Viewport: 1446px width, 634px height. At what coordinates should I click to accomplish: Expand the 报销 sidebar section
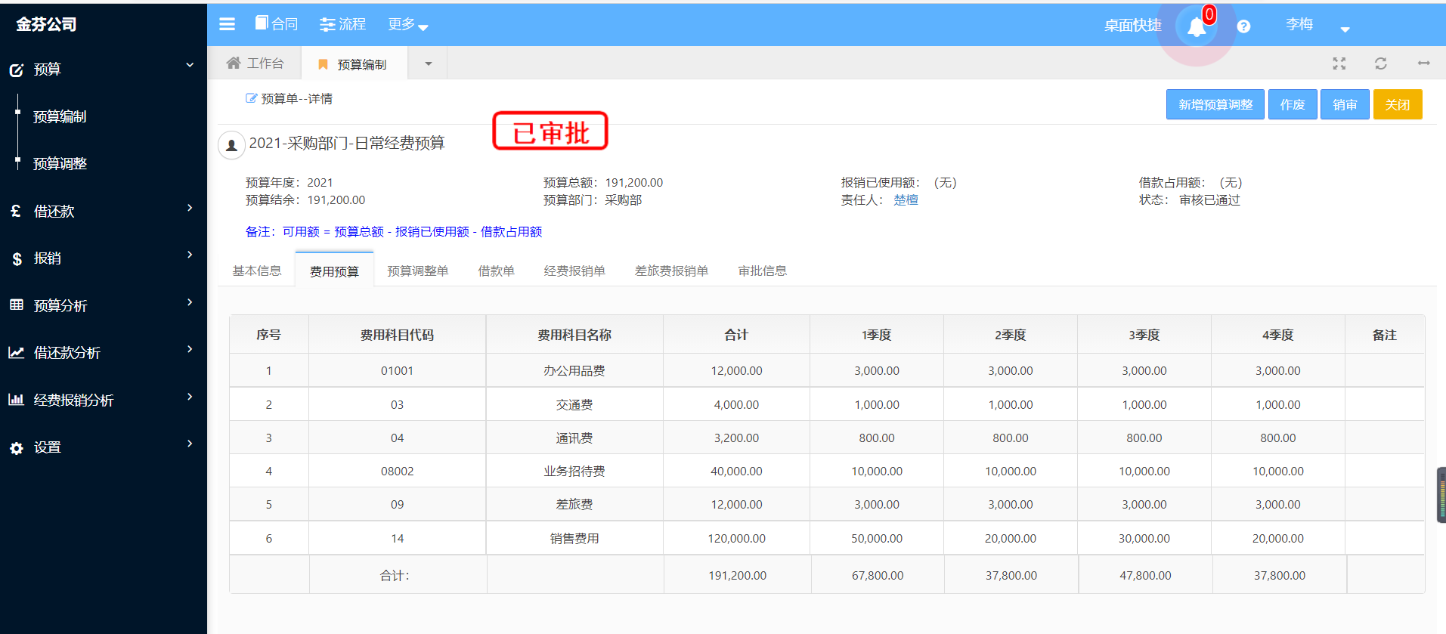(x=190, y=255)
